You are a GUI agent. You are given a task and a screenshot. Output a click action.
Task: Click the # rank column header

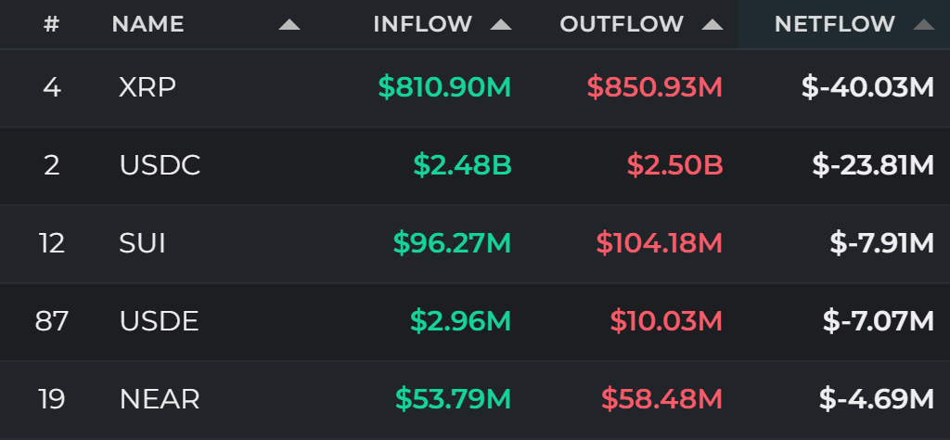(52, 24)
